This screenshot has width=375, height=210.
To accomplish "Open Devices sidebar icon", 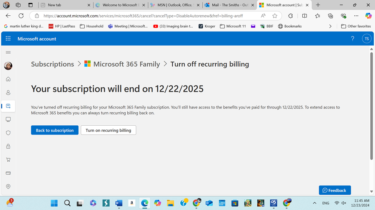I will pos(8,120).
